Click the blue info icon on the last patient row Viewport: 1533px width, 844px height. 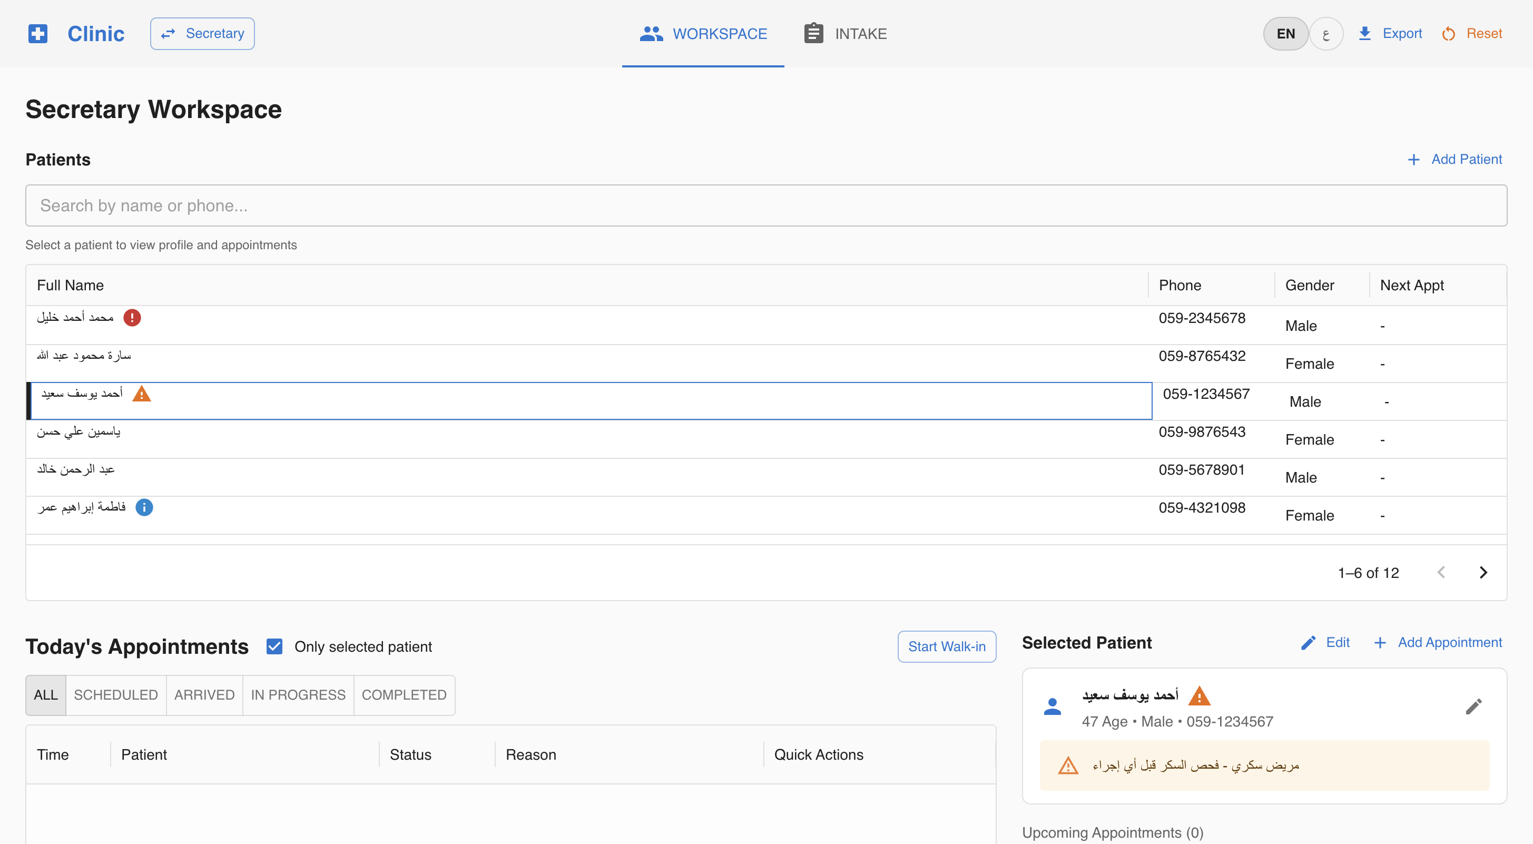click(x=144, y=507)
